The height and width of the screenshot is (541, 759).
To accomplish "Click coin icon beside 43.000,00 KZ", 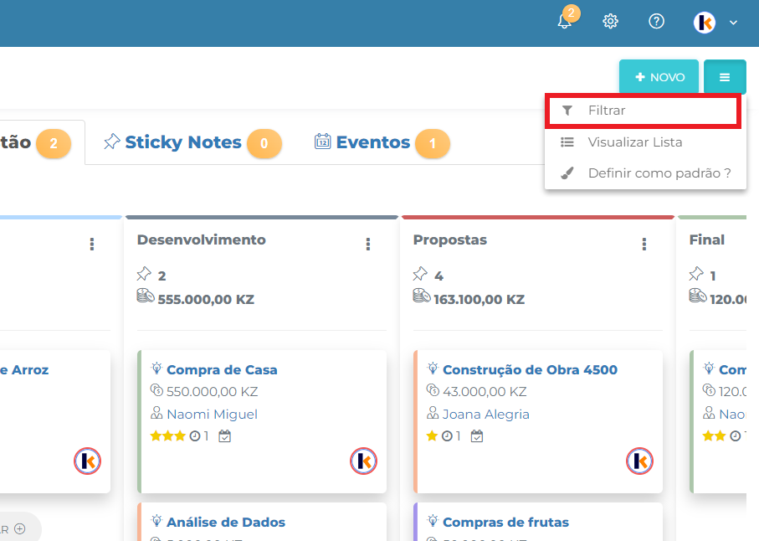I will [x=433, y=390].
